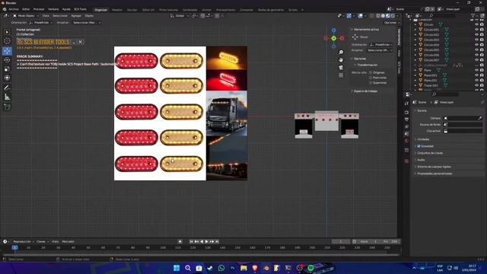Expand the Audio panel
The height and width of the screenshot is (274, 487).
click(x=421, y=160)
